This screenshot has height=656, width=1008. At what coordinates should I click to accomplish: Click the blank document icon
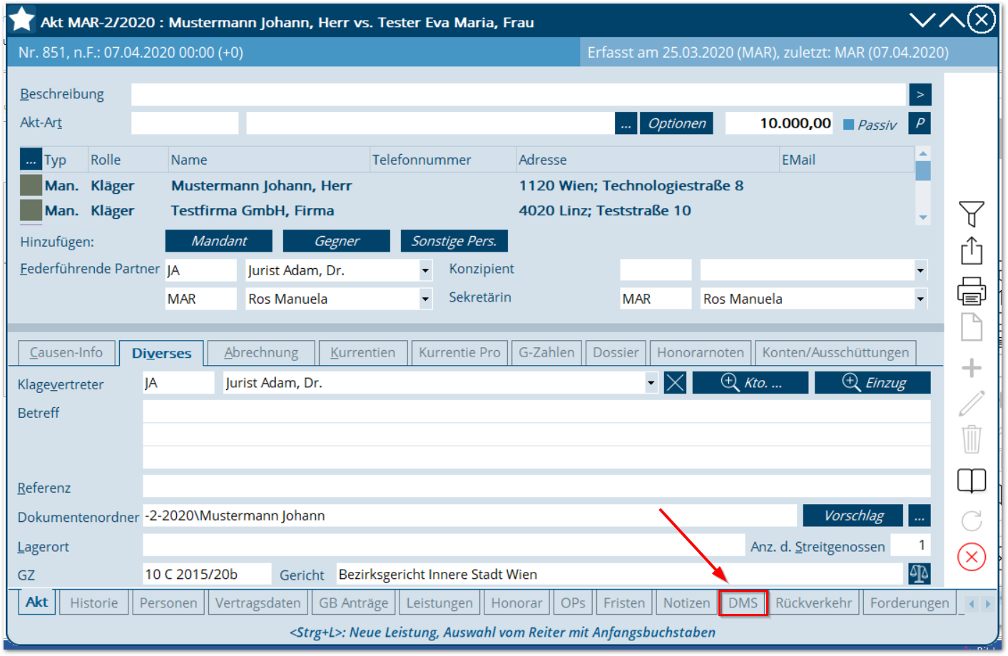[971, 327]
